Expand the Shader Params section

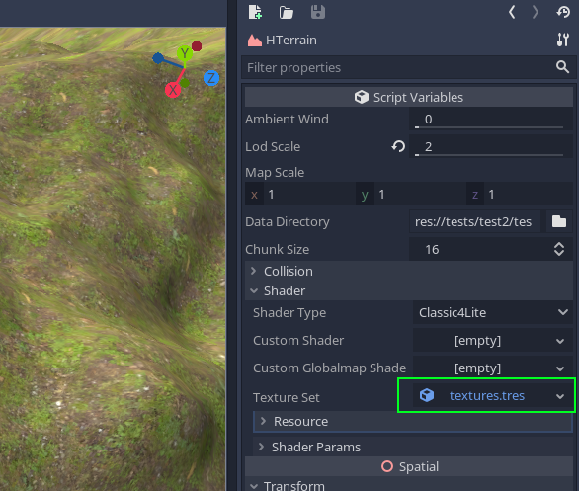coord(413,447)
